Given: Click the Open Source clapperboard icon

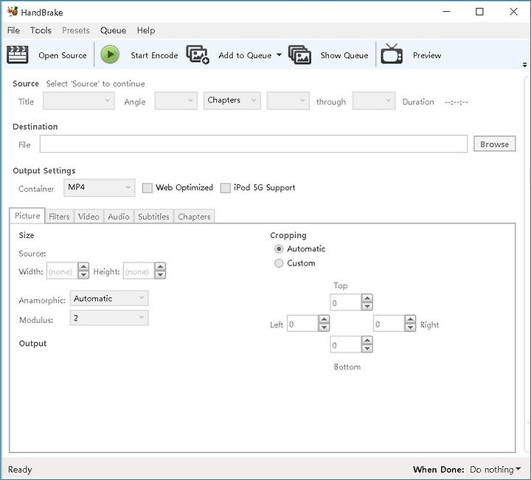Looking at the screenshot, I should [17, 55].
